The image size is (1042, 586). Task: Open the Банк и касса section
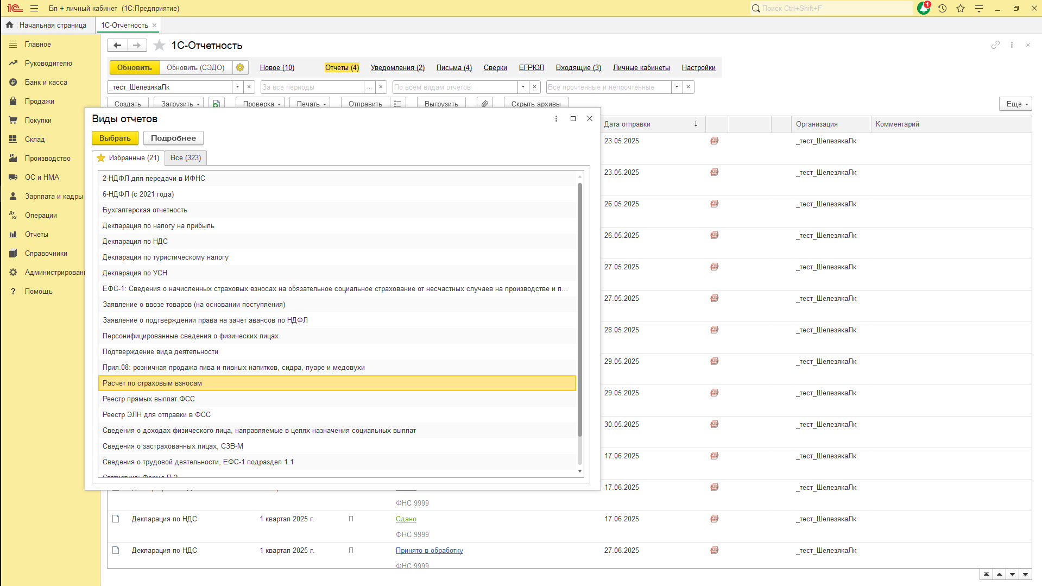pos(46,82)
